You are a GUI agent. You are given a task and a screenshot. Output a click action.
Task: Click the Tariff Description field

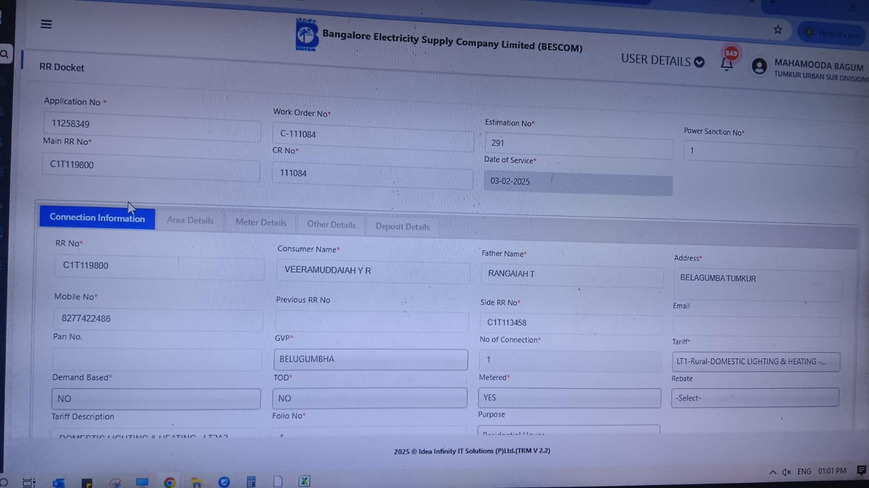155,433
